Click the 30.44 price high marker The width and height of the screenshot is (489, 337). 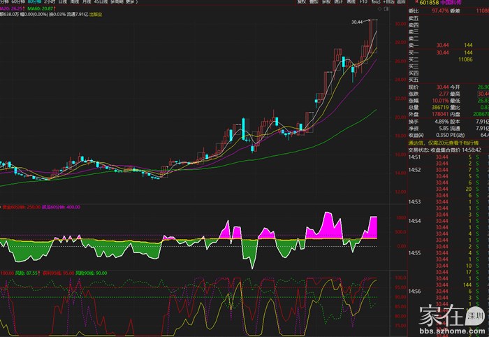point(357,22)
